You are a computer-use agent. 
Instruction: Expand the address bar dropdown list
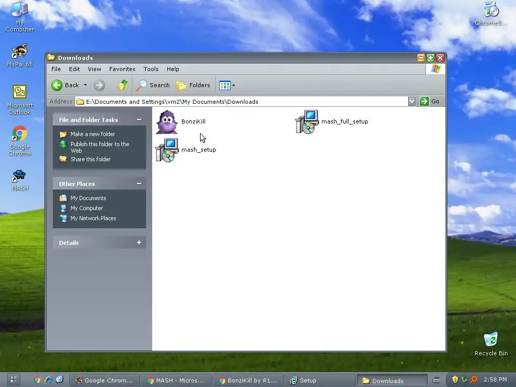click(x=412, y=101)
